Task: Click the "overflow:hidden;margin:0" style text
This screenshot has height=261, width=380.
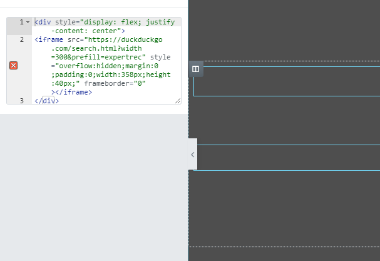Action: coord(105,66)
